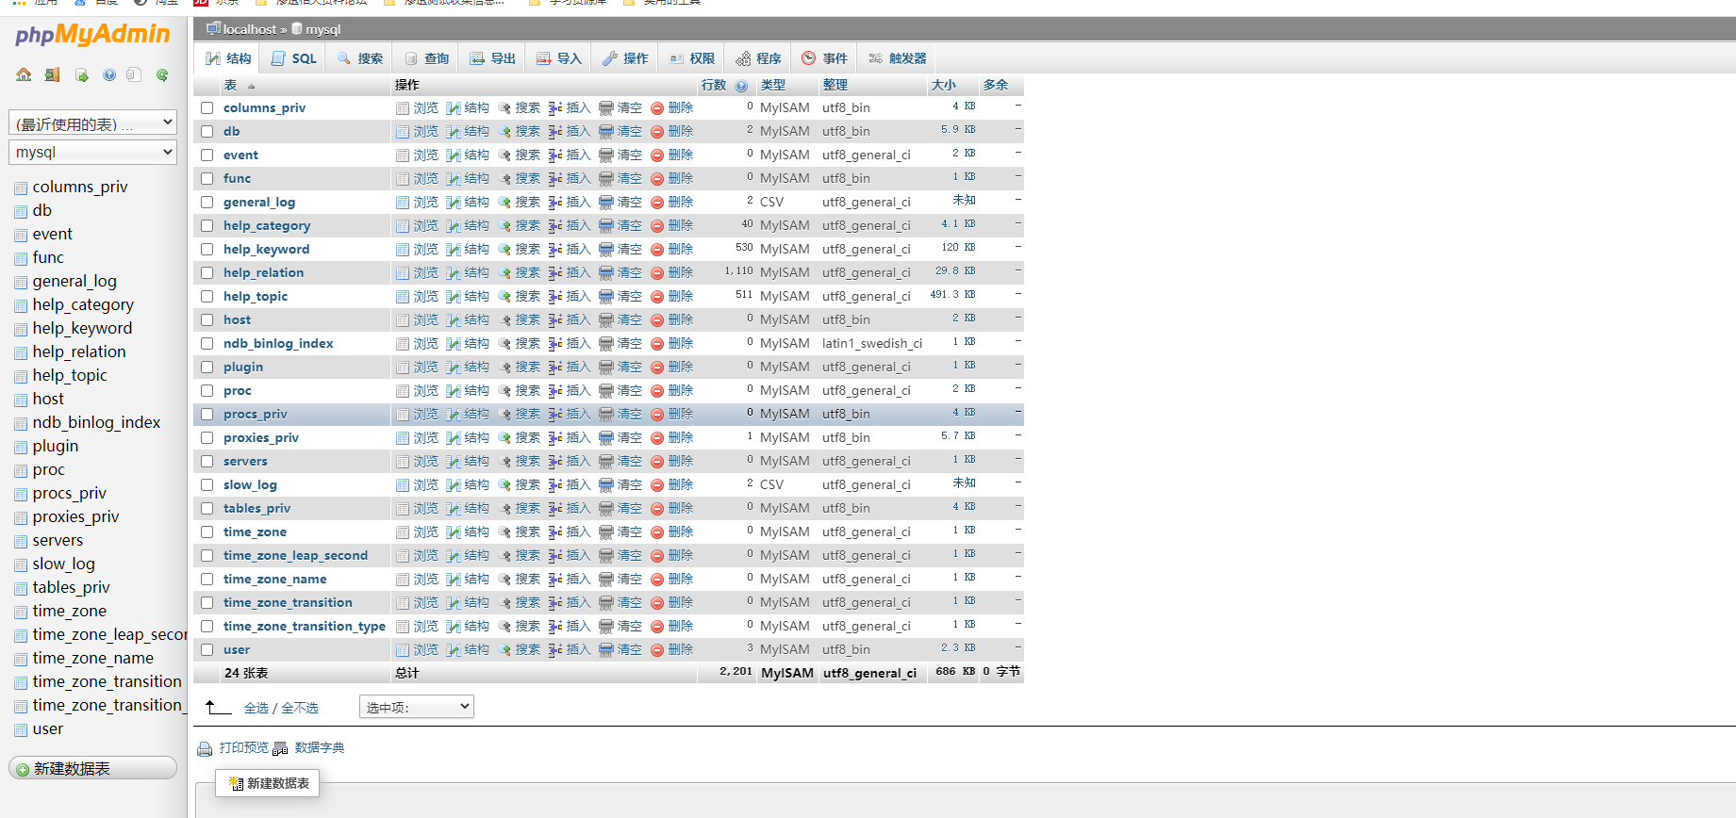Click the log out door icon
The image size is (1736, 818).
[52, 74]
